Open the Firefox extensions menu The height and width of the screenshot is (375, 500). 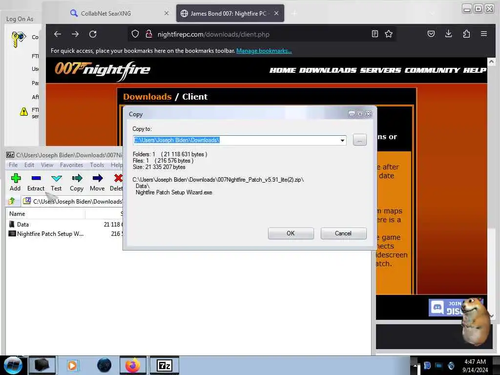tap(466, 34)
